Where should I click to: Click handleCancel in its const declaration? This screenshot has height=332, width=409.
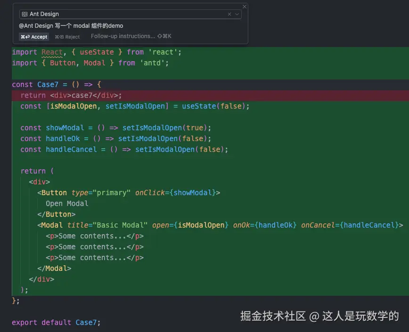tap(71, 150)
